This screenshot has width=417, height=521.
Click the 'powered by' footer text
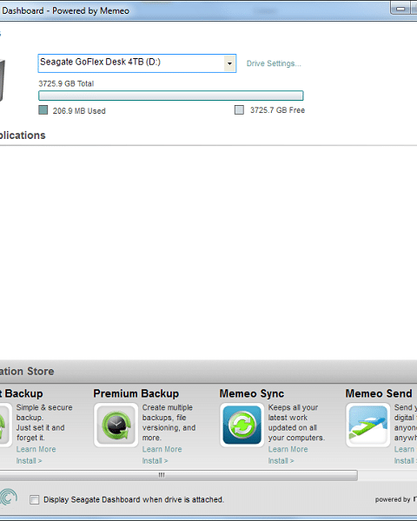[x=393, y=500]
